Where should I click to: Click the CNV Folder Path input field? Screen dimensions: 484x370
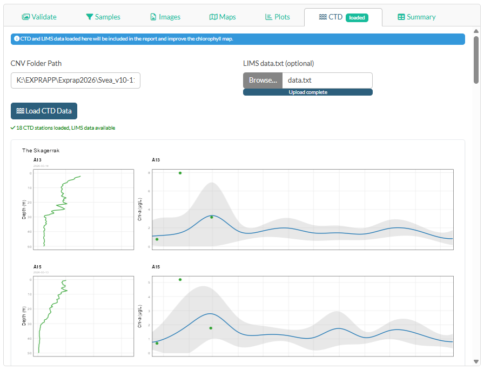(x=76, y=80)
